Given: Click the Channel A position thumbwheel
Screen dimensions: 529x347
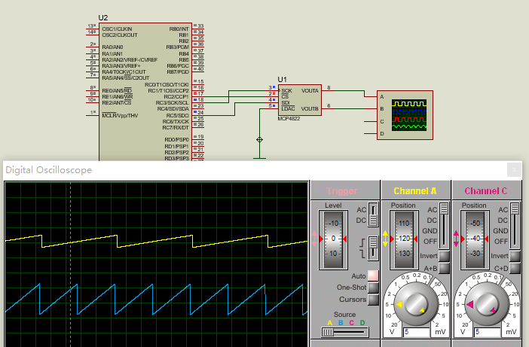Looking at the screenshot, I should (402, 239).
